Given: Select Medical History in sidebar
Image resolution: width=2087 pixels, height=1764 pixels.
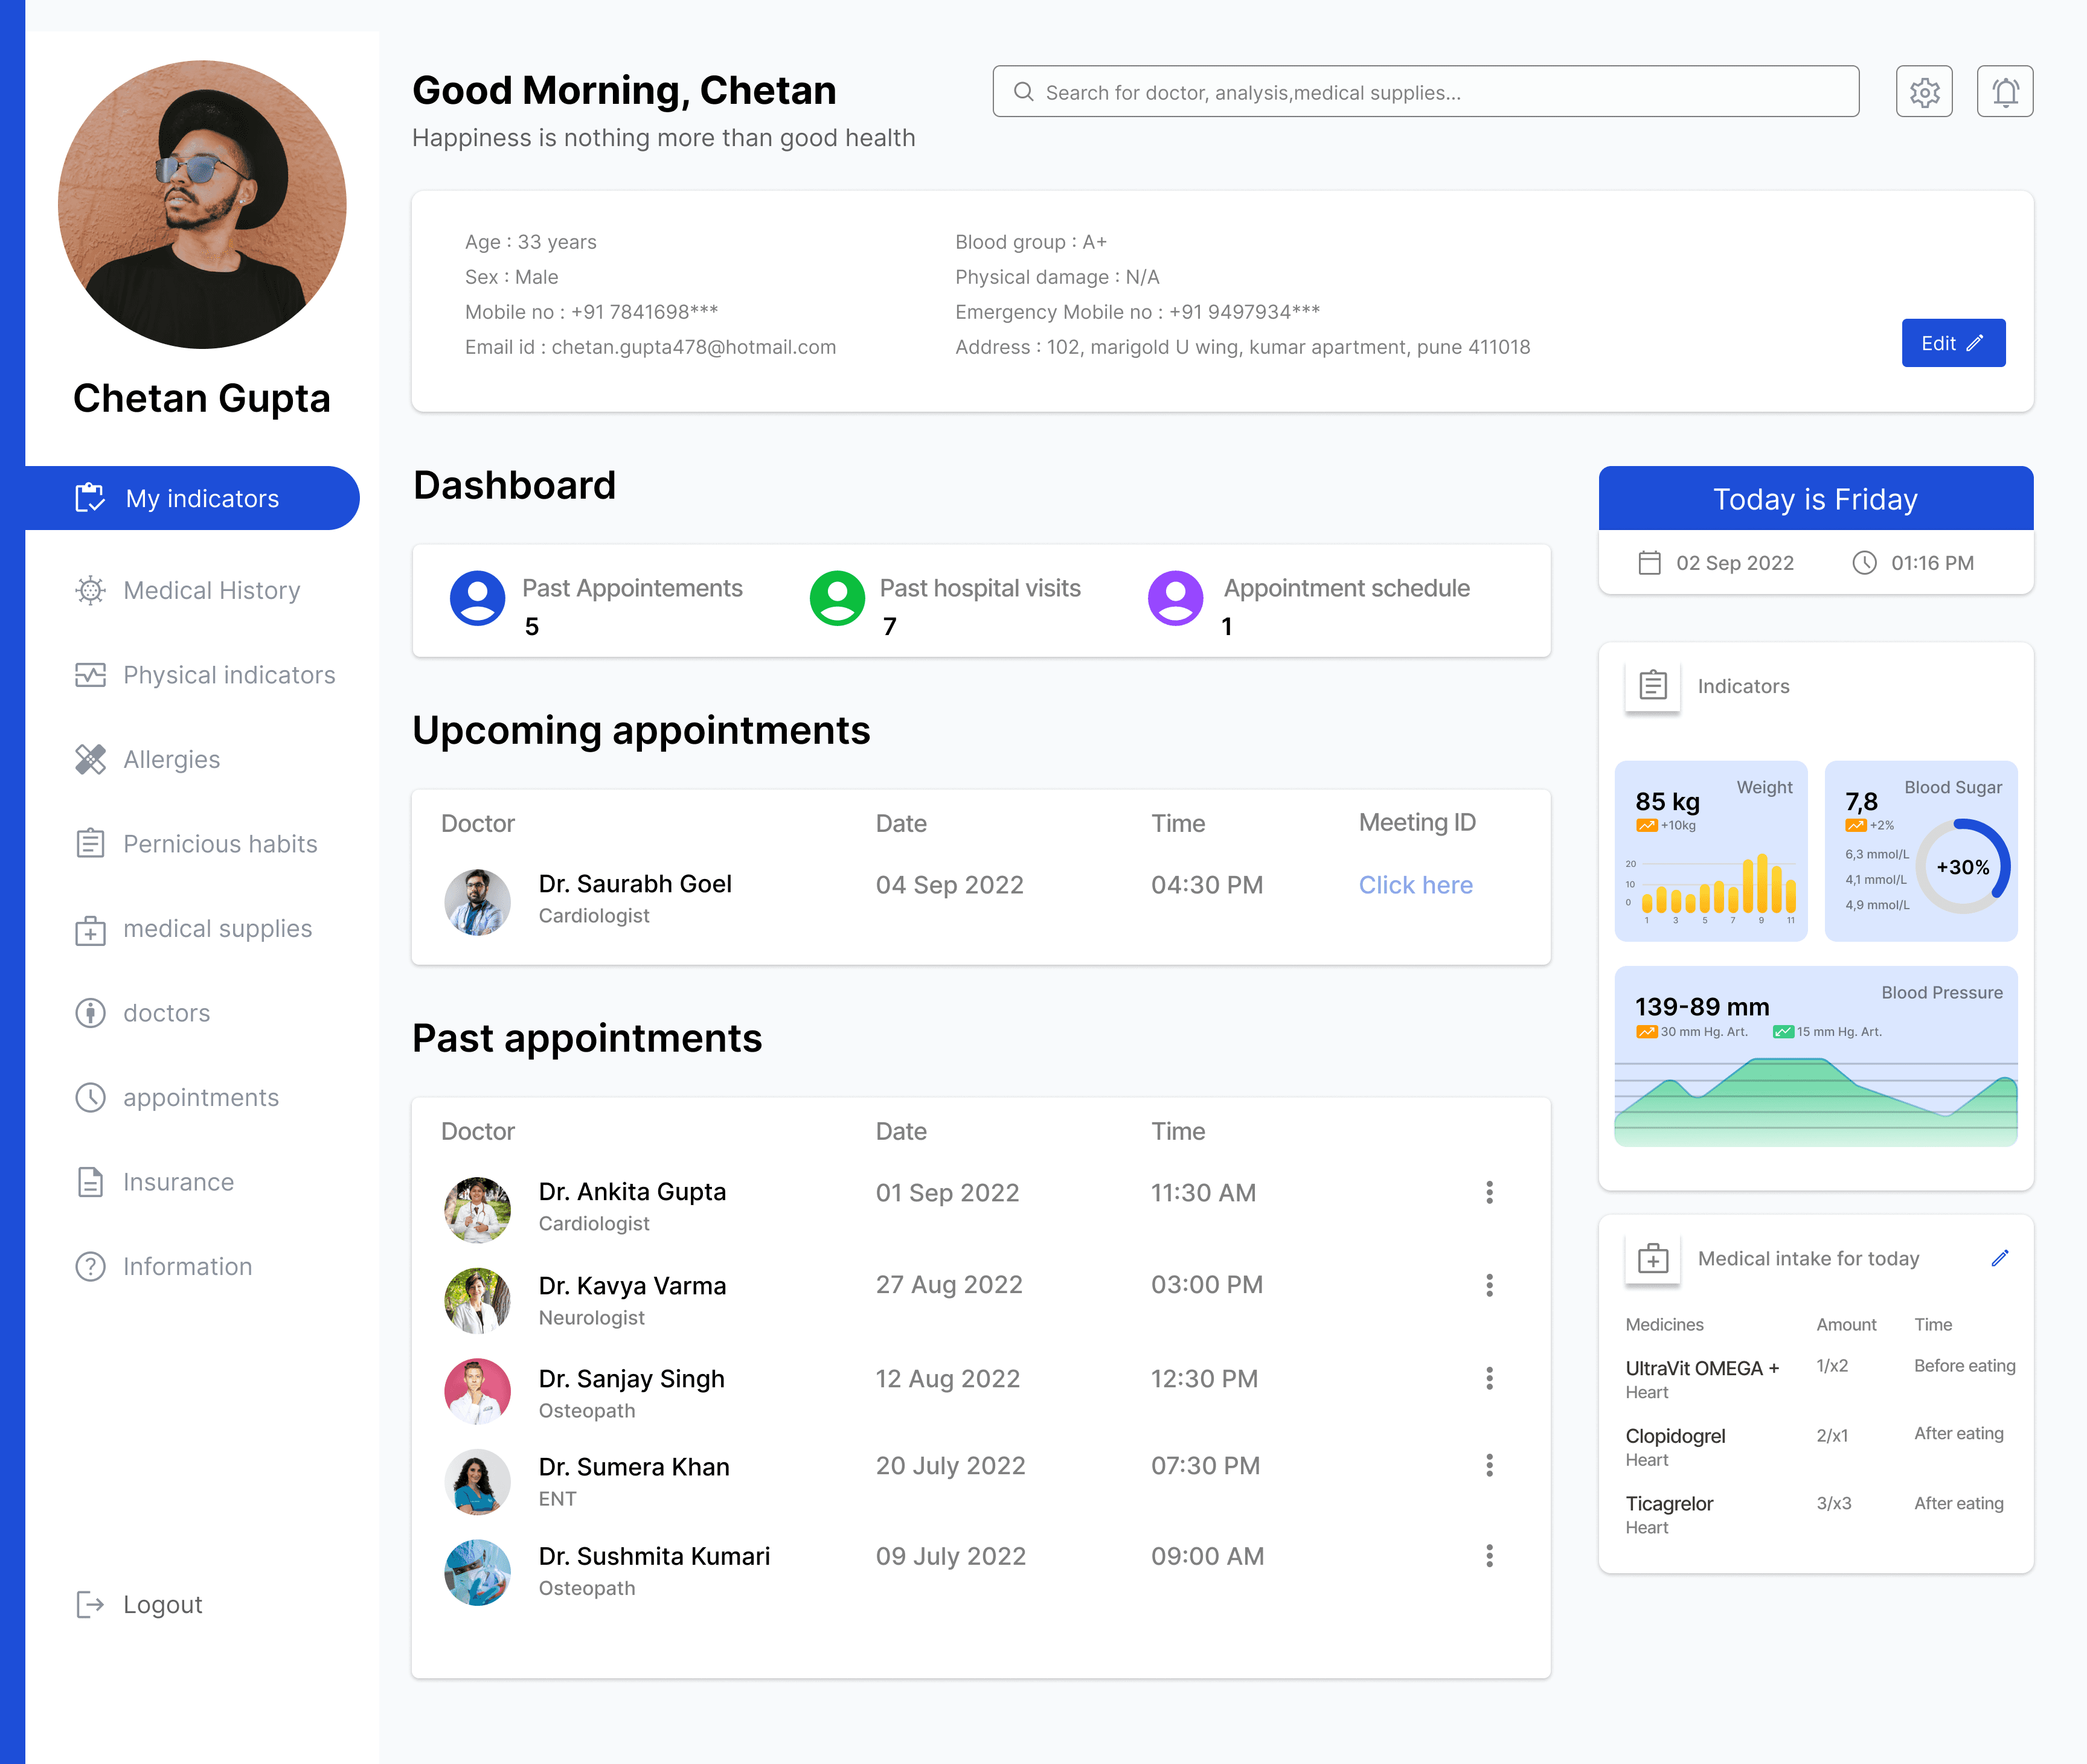Looking at the screenshot, I should pyautogui.click(x=211, y=591).
